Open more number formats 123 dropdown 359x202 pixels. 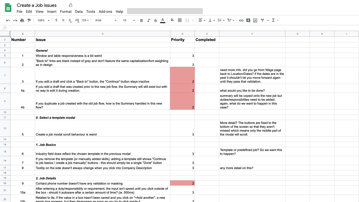tap(85, 20)
